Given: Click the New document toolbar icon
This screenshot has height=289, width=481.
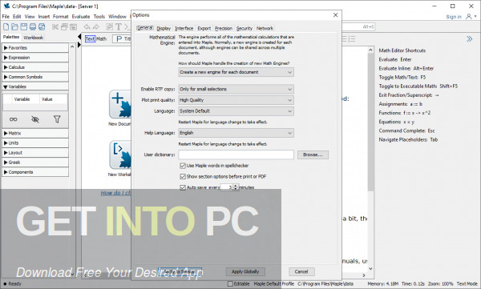Looking at the screenshot, I should 6,27.
